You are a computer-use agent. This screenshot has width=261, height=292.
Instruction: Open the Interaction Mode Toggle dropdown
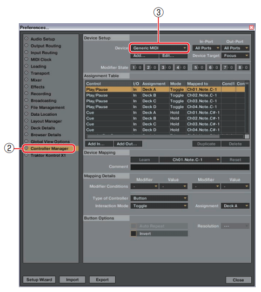coord(159,206)
